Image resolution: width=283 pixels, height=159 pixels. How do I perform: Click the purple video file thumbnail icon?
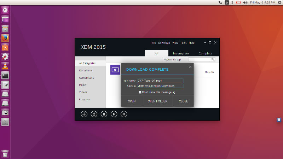coord(115,70)
